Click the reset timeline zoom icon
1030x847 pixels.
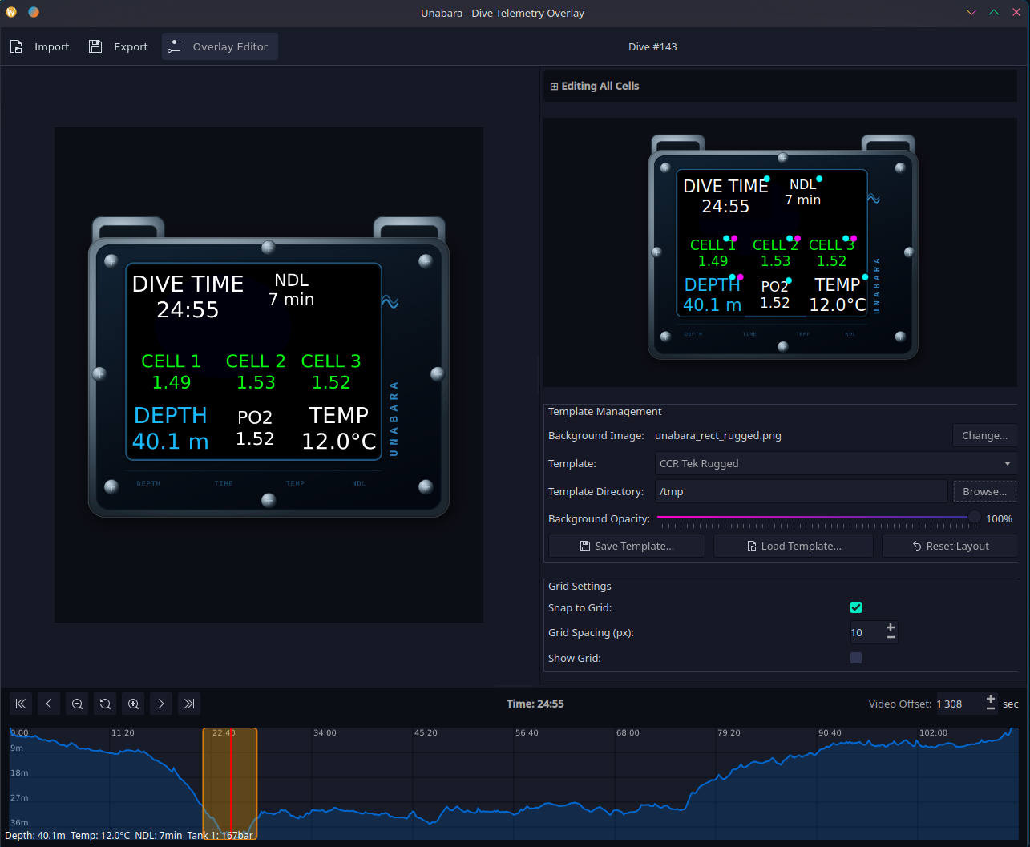105,704
